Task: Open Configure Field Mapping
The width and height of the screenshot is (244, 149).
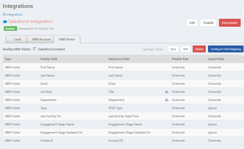Action: click(x=226, y=49)
